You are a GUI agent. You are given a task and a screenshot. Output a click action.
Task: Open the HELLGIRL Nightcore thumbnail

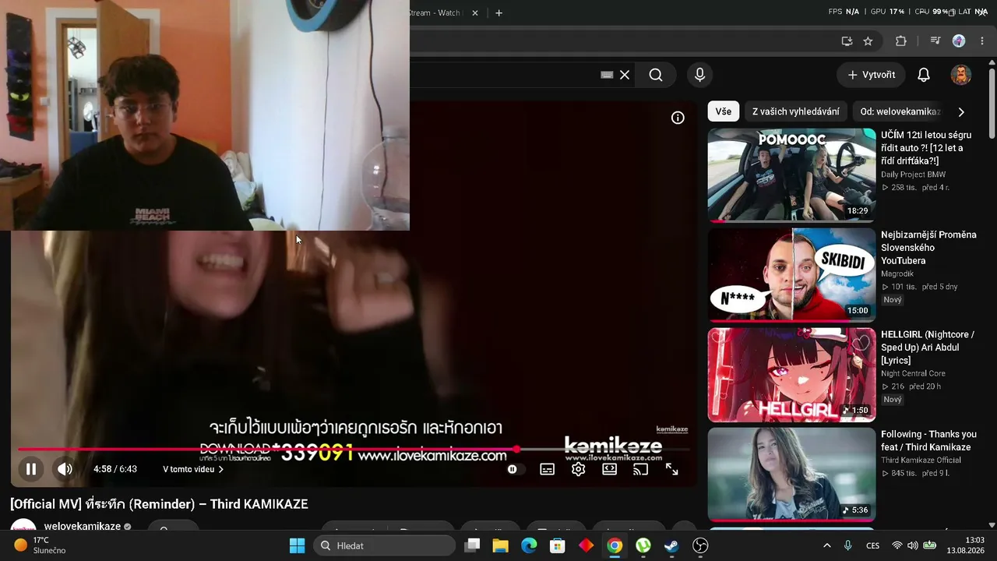coord(791,375)
